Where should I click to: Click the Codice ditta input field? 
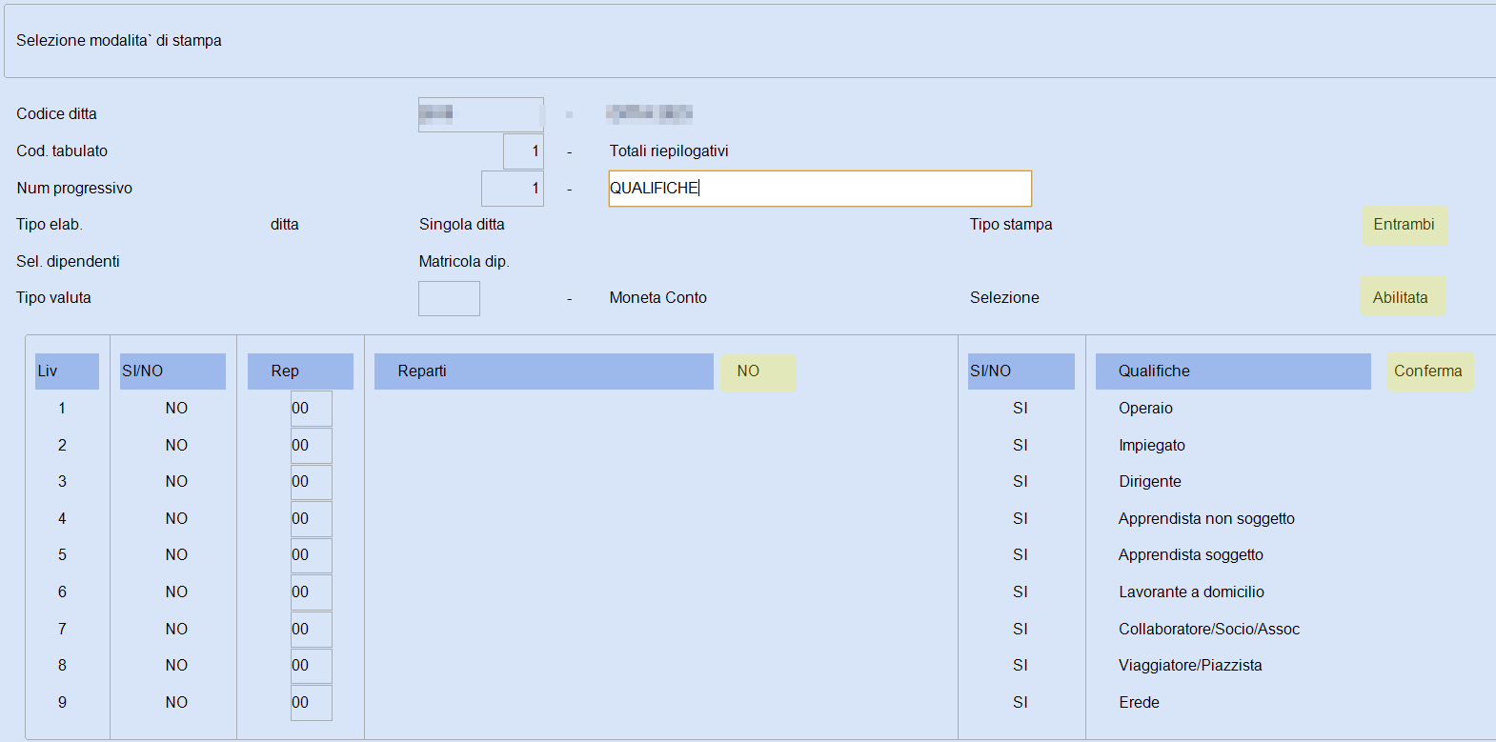pos(481,114)
